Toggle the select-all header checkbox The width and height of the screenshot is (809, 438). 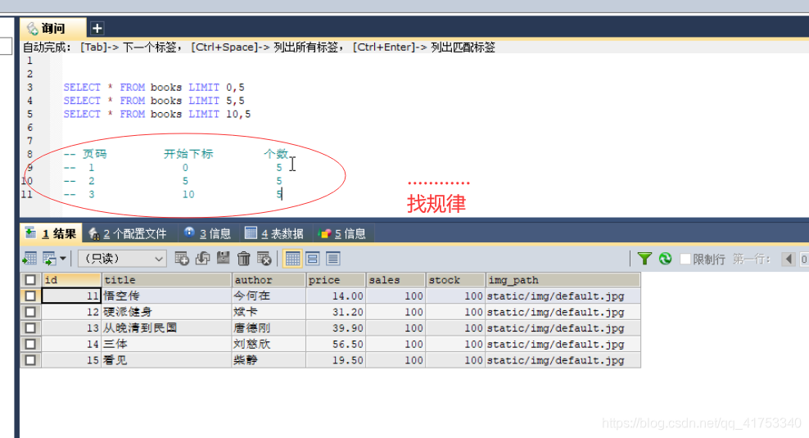click(x=30, y=280)
